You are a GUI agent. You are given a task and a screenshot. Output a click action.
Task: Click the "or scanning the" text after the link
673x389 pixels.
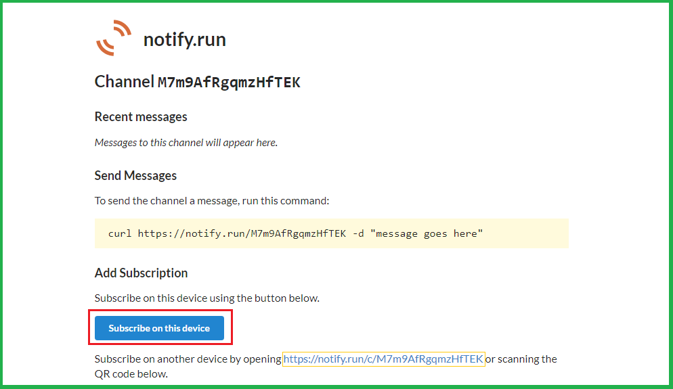coord(521,359)
